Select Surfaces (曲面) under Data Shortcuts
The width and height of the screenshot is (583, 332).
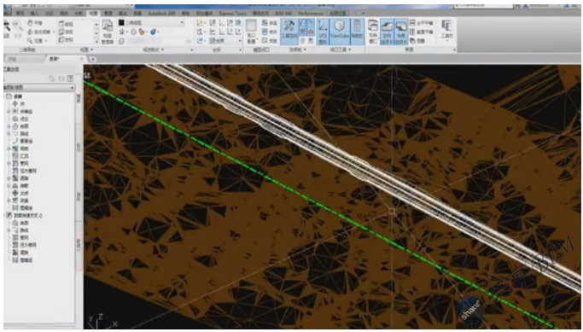pos(20,223)
